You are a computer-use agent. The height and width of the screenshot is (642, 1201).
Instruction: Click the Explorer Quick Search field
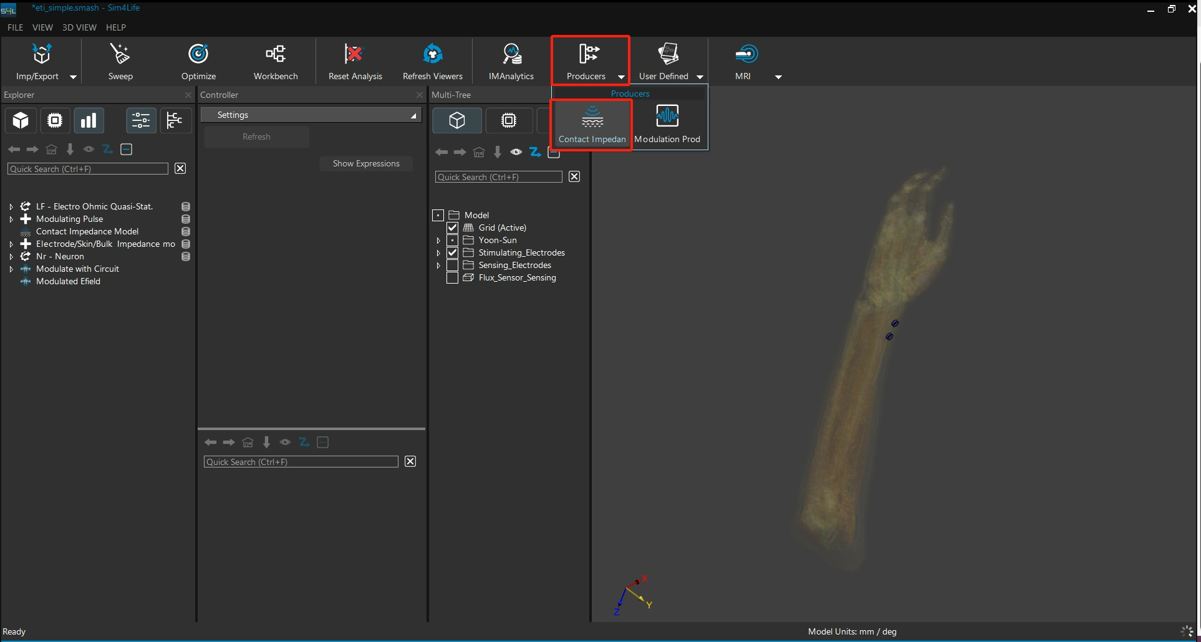[87, 169]
